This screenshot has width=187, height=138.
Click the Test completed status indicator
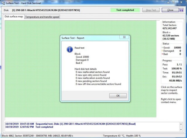pos(125,10)
